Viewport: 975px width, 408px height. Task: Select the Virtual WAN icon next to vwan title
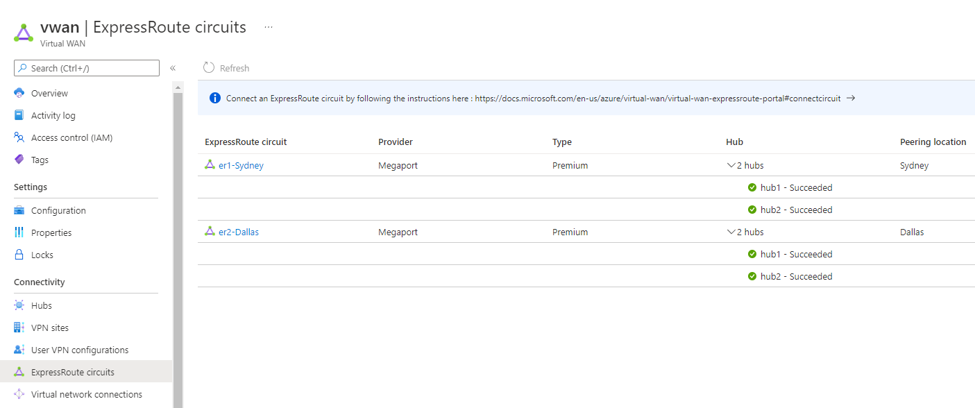point(23,31)
